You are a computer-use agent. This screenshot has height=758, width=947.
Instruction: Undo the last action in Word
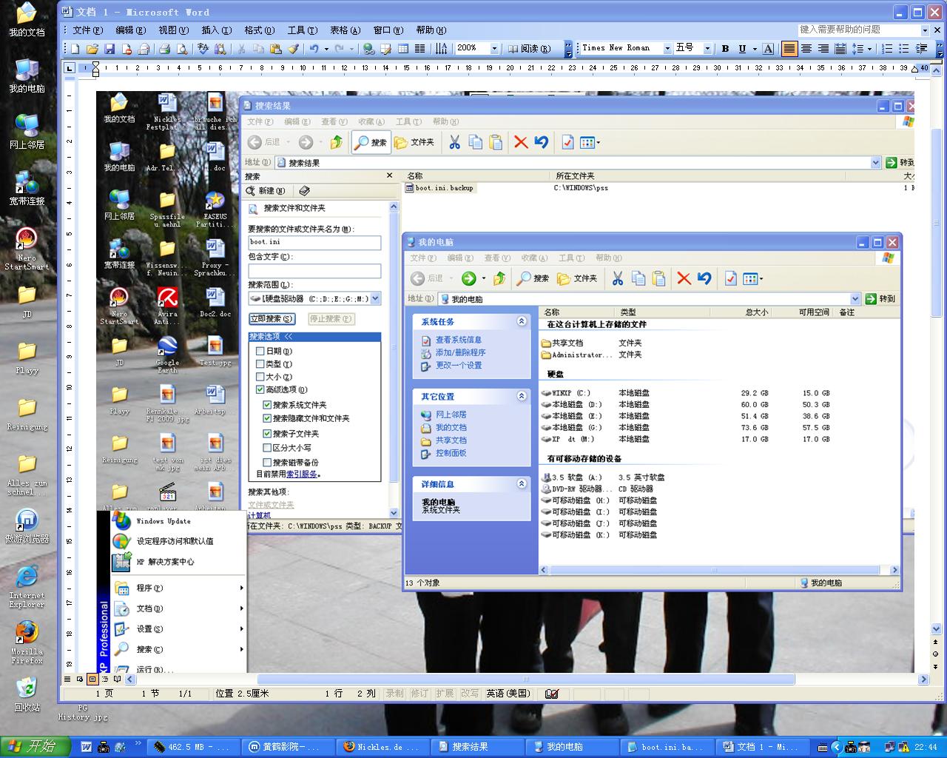tap(314, 49)
